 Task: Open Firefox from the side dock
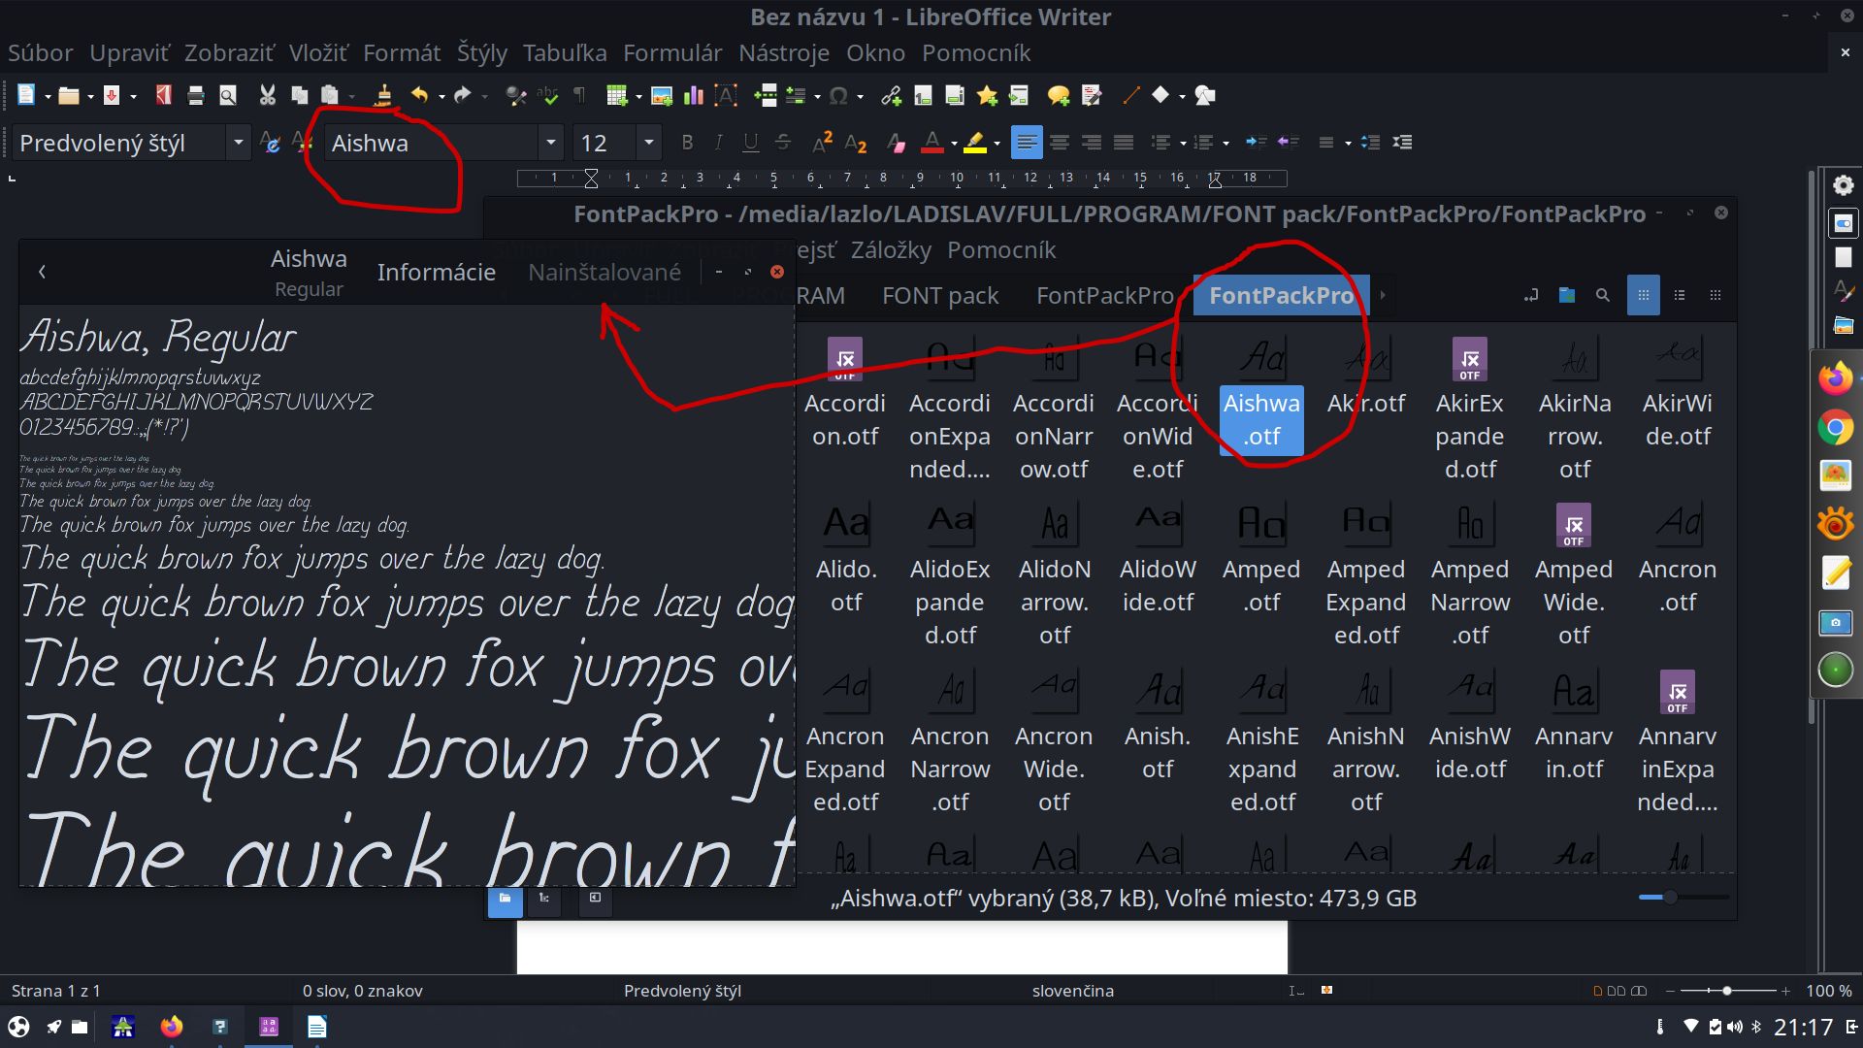[x=1835, y=378]
